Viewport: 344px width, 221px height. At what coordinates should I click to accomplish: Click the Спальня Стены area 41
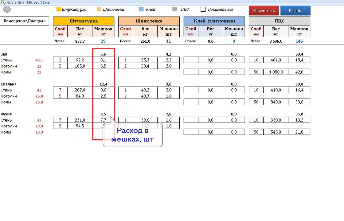pos(39,90)
